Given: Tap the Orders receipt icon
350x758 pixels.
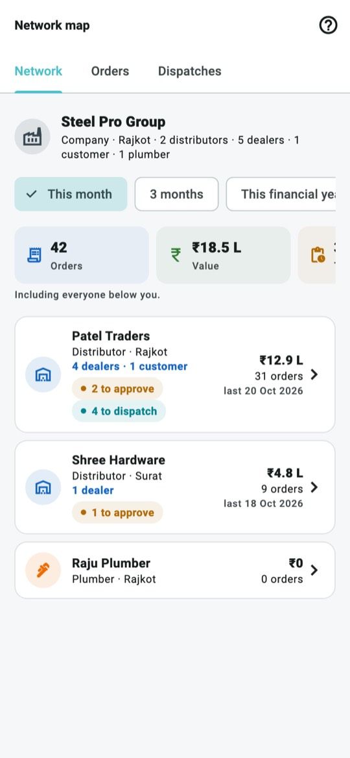Looking at the screenshot, I should tap(34, 255).
